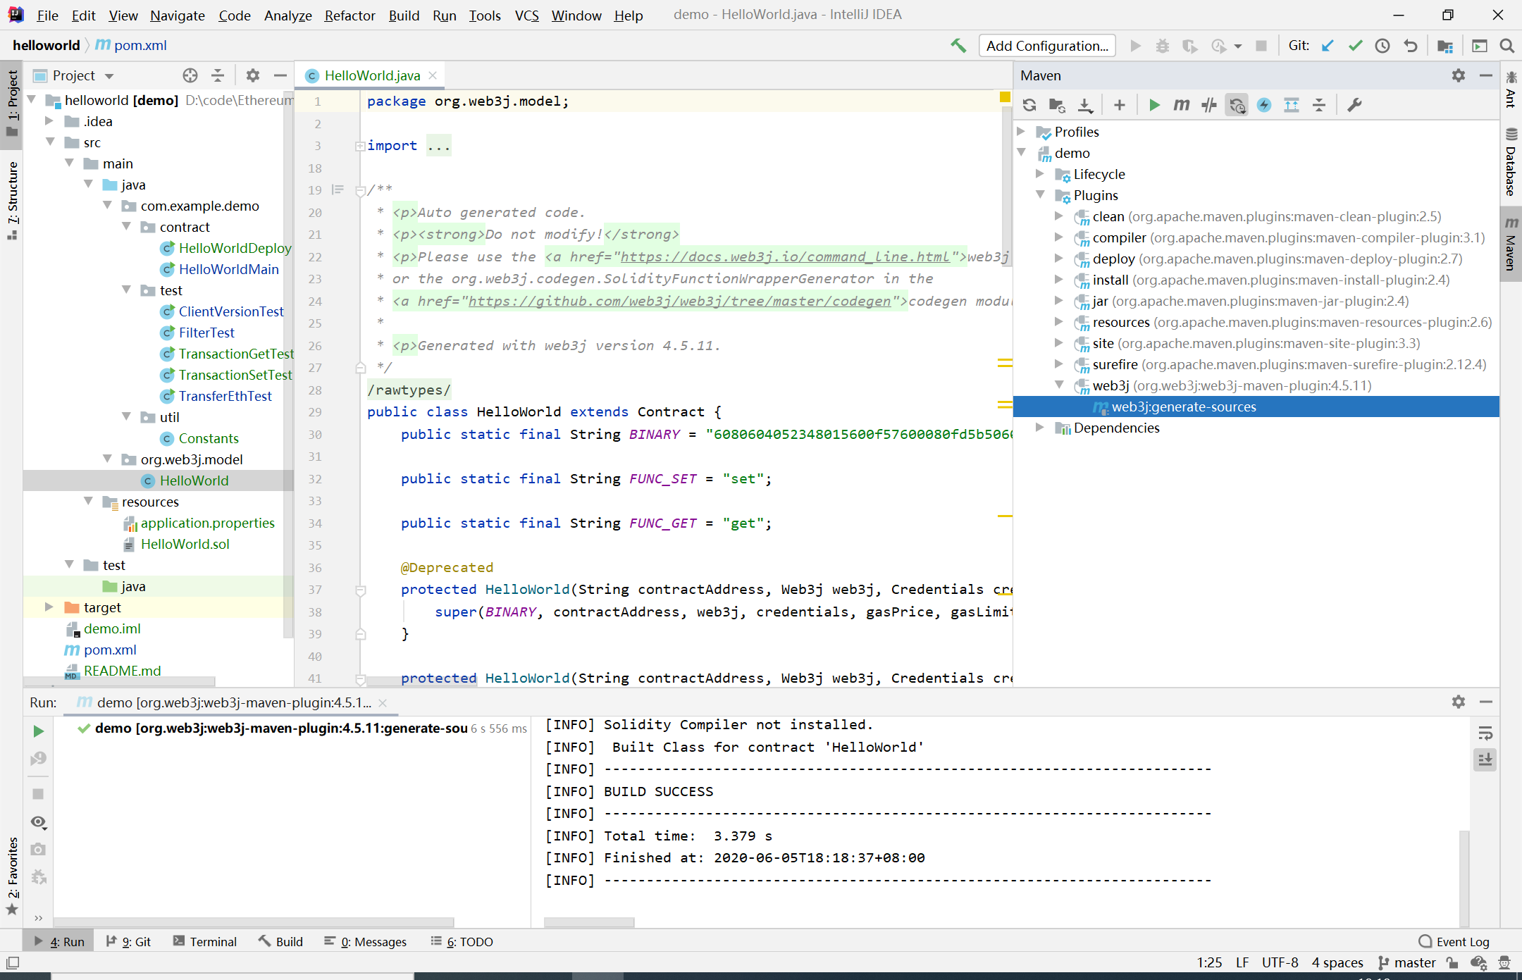Open the Refactor menu
This screenshot has height=980, width=1522.
[x=349, y=15]
